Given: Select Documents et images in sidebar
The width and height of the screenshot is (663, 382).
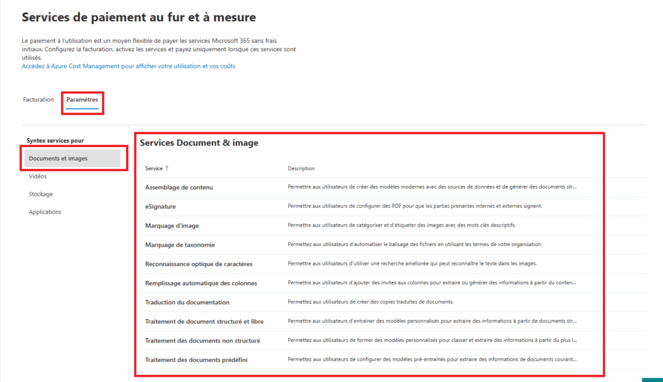Looking at the screenshot, I should 73,158.
